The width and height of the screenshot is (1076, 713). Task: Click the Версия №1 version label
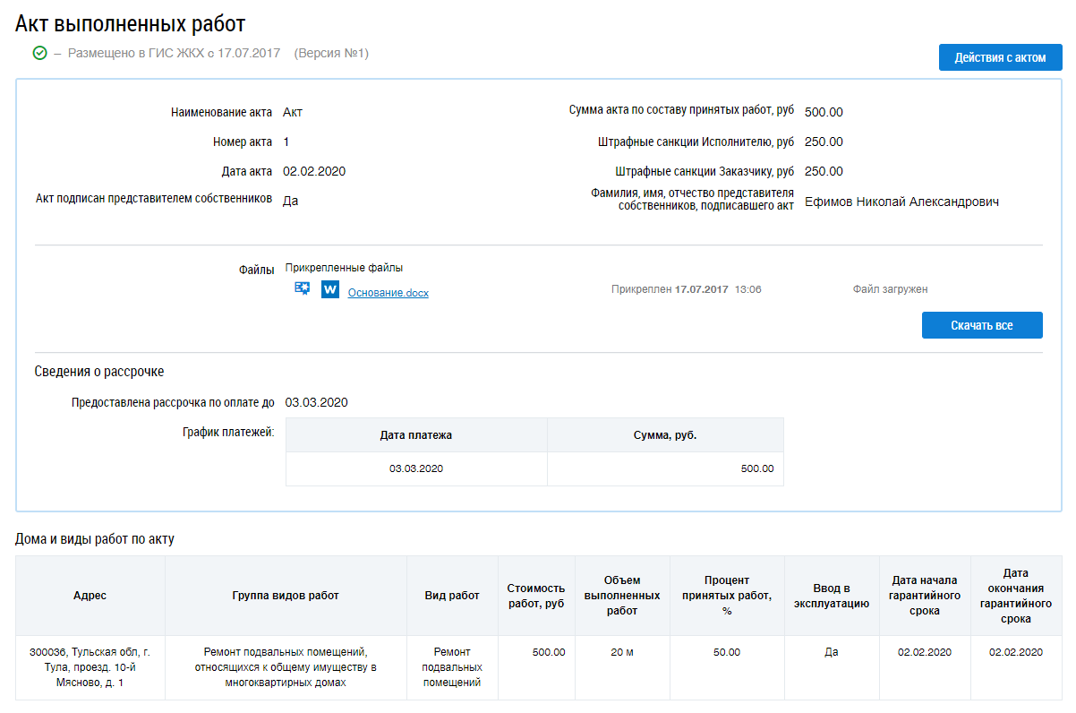[x=331, y=54]
